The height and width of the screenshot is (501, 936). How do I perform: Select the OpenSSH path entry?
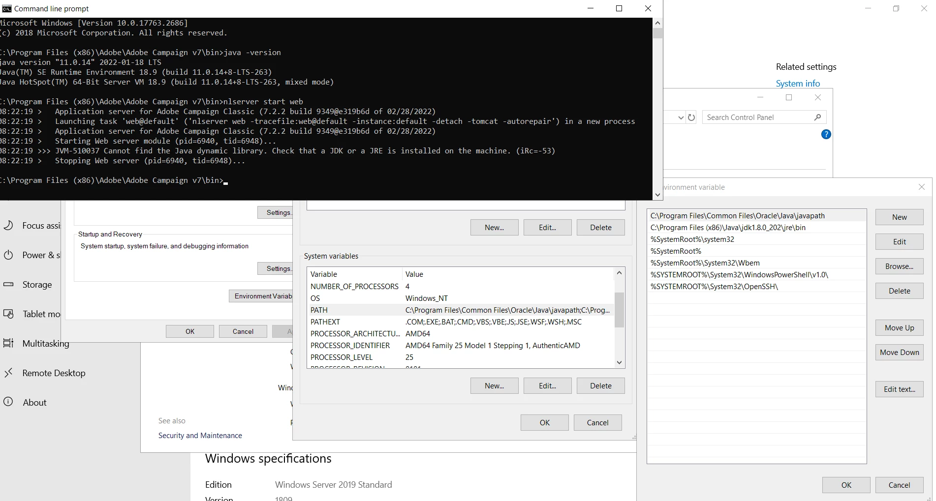tap(756, 286)
